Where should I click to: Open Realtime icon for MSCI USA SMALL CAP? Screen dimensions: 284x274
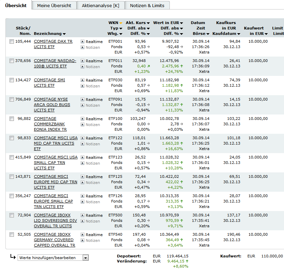82,157
